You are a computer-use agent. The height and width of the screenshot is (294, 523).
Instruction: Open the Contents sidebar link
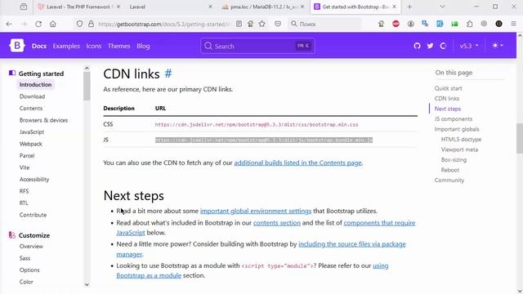tap(31, 109)
